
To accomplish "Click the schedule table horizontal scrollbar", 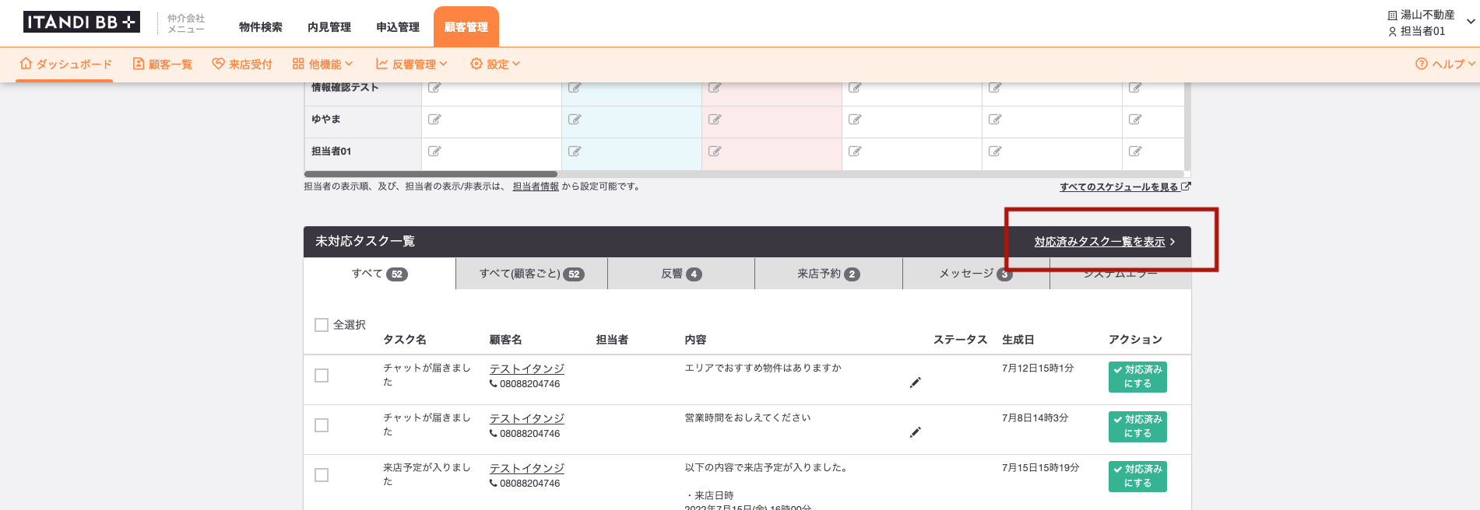I will [x=431, y=174].
